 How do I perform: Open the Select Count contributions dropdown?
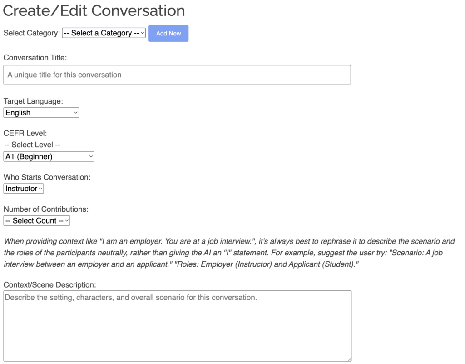[x=37, y=221]
